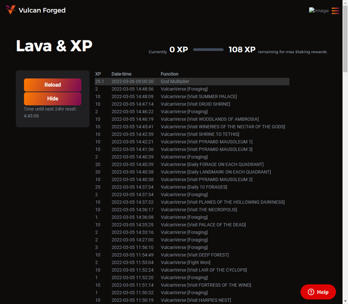Viewport: 348px width, 304px height.
Task: Select Visit DEEP FOREST entry
Action: click(195, 255)
